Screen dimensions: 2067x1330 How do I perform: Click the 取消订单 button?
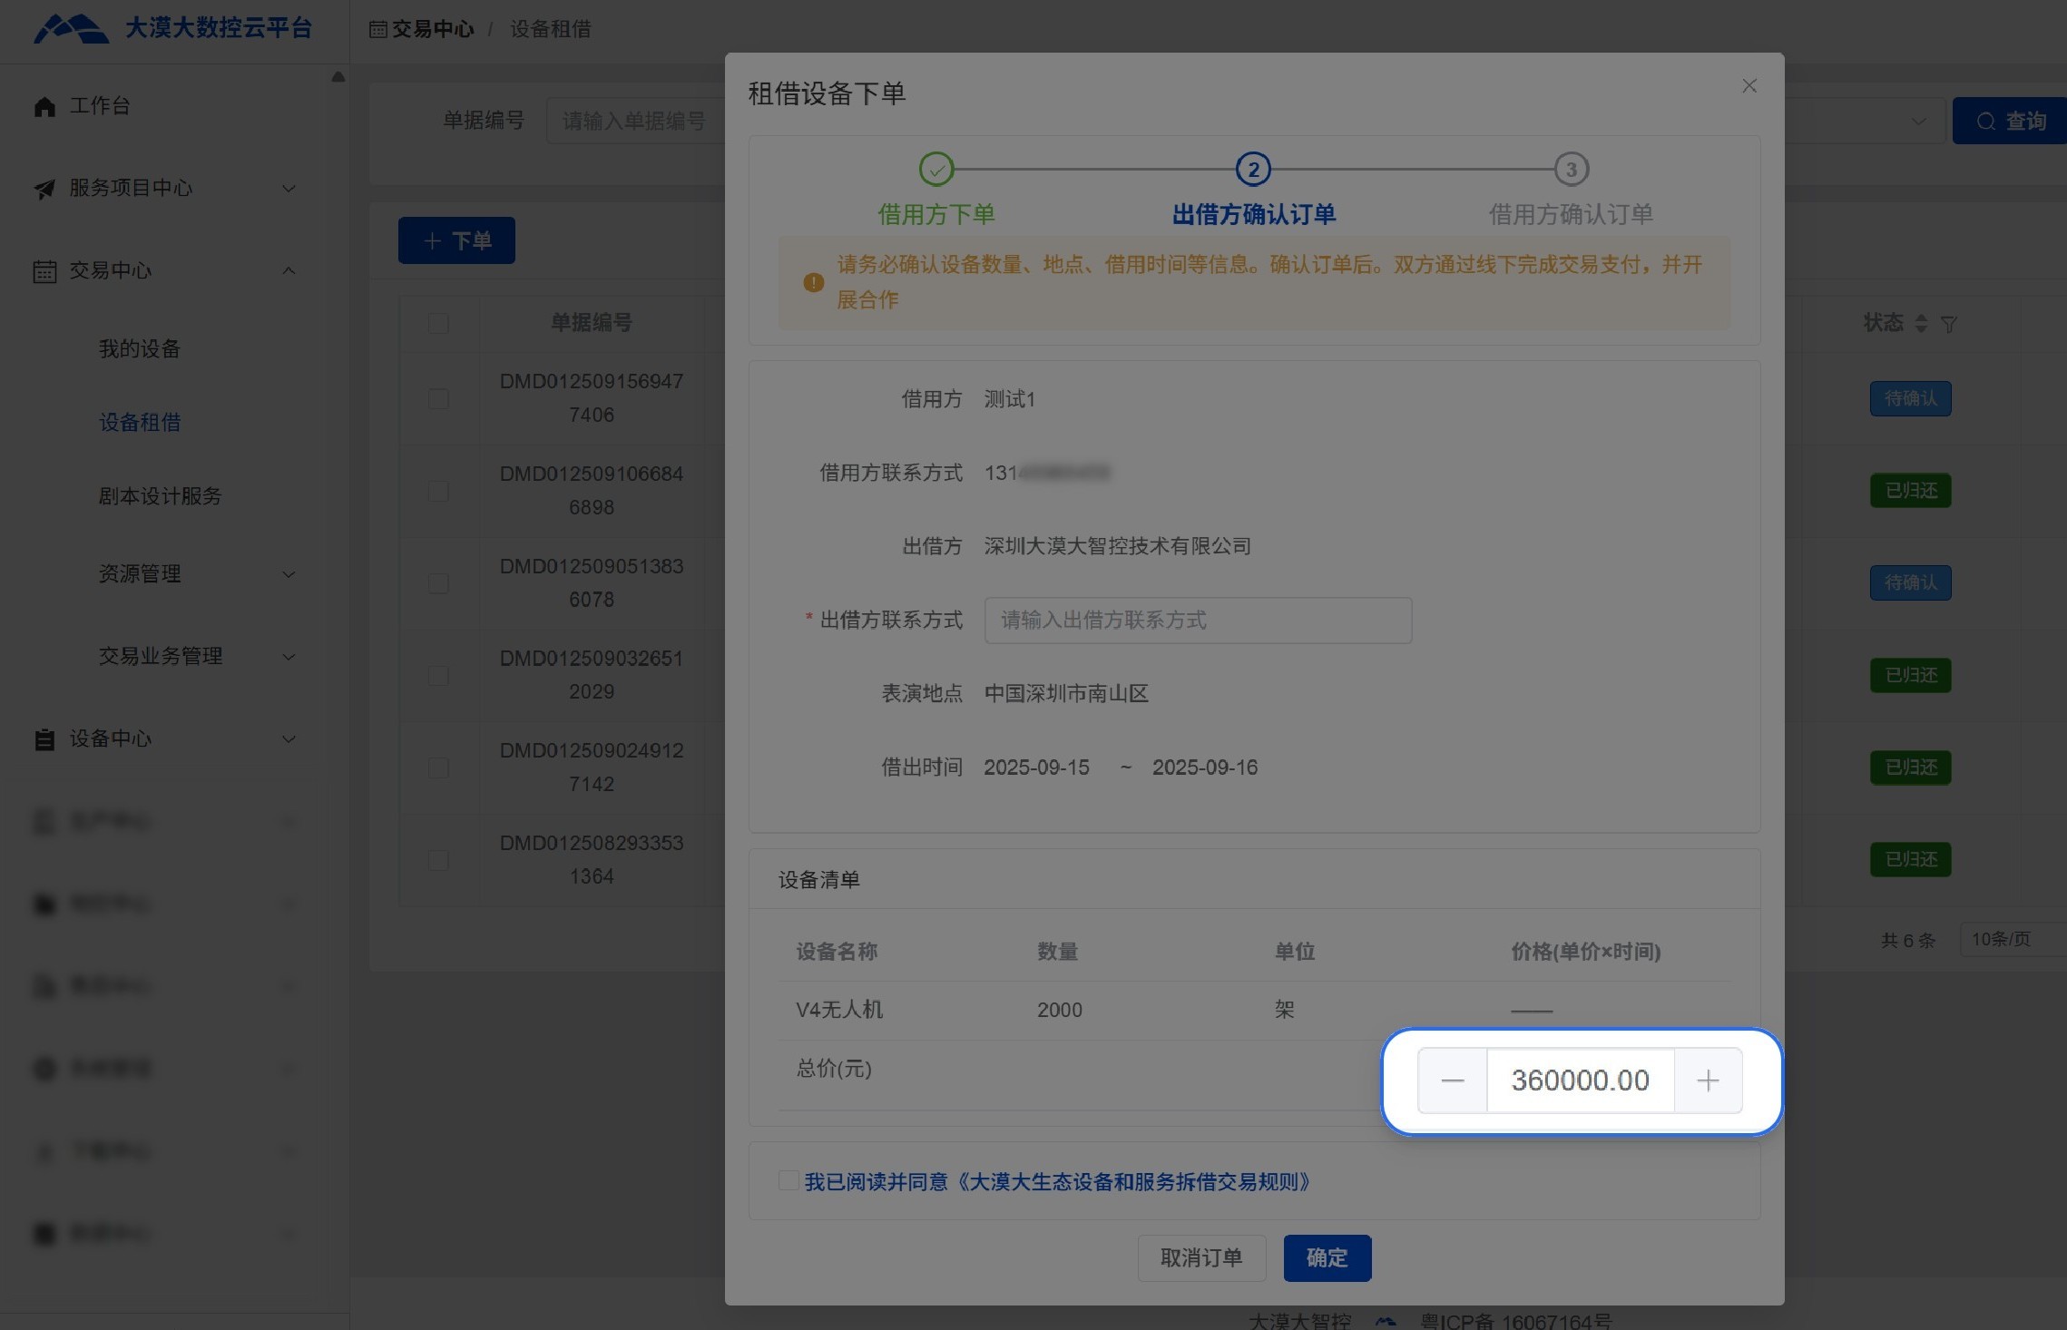click(x=1201, y=1257)
